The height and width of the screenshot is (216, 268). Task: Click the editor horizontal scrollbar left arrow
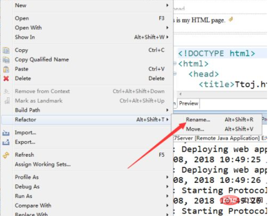coord(180,94)
